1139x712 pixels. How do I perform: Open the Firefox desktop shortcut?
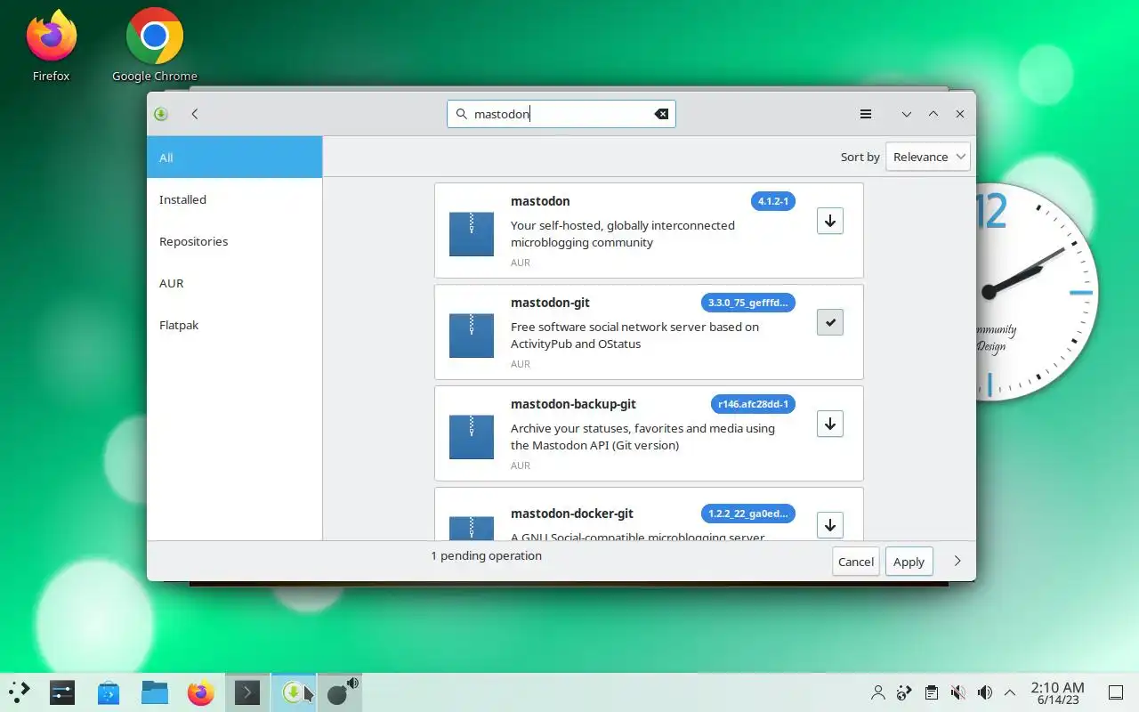(51, 46)
